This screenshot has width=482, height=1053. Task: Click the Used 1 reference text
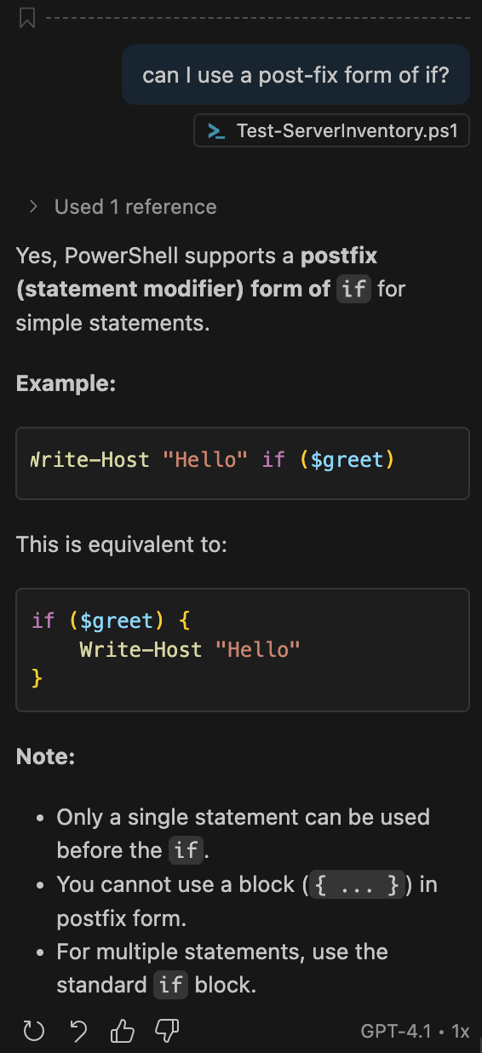(x=135, y=206)
